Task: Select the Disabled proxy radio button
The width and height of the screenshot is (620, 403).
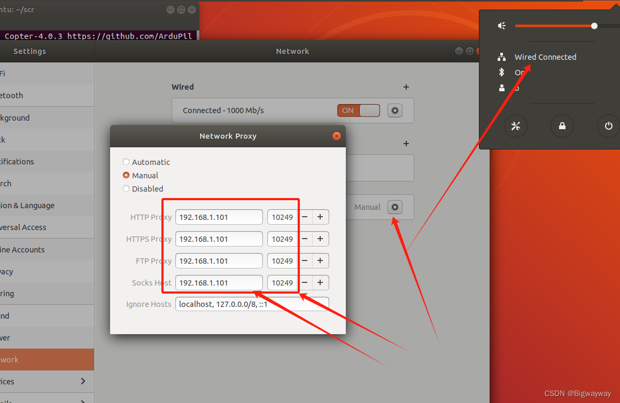Action: [x=126, y=188]
